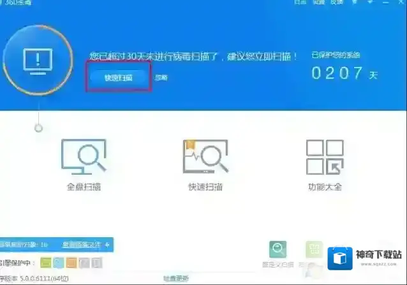Viewport: 407px width, 285px height.
Task: Click the 快速扫描 button in the blue banner
Action: 119,77
